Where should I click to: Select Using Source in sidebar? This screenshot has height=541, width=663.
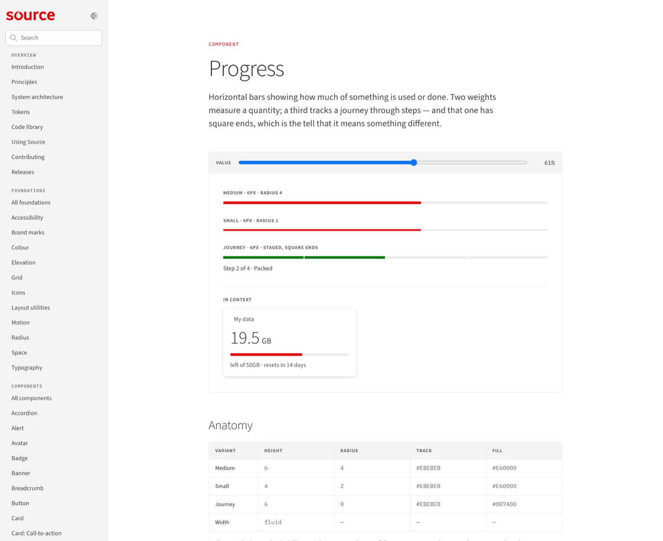pyautogui.click(x=28, y=142)
